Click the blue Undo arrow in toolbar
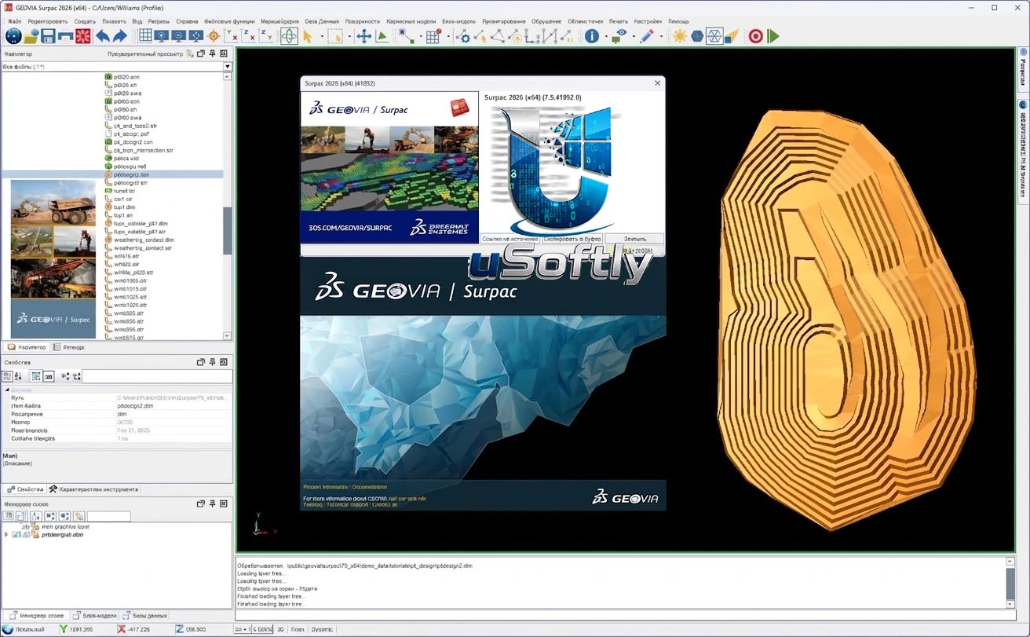The width and height of the screenshot is (1030, 637). (102, 36)
